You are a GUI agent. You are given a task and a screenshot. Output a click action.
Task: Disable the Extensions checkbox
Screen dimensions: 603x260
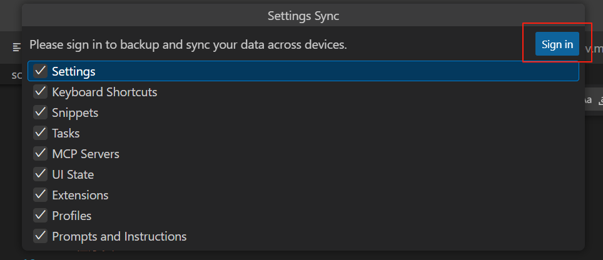coord(41,195)
